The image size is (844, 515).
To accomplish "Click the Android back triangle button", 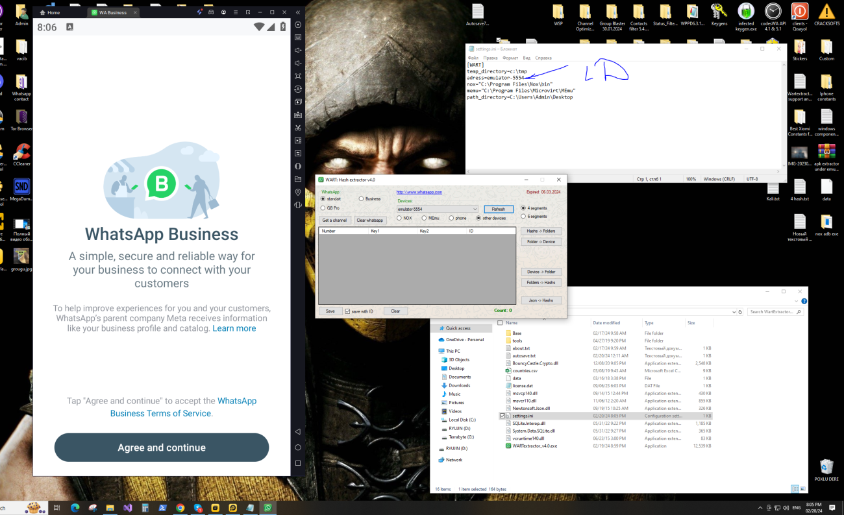I will tap(298, 431).
